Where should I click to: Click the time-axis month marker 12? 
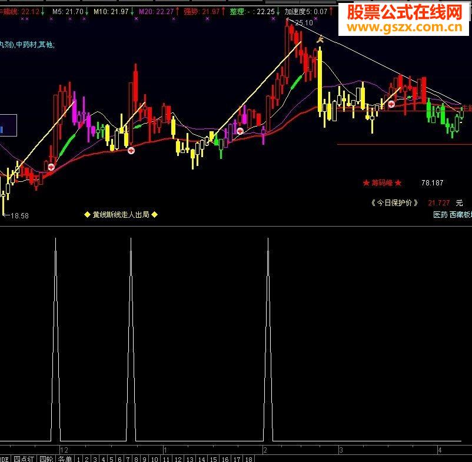click(64, 450)
